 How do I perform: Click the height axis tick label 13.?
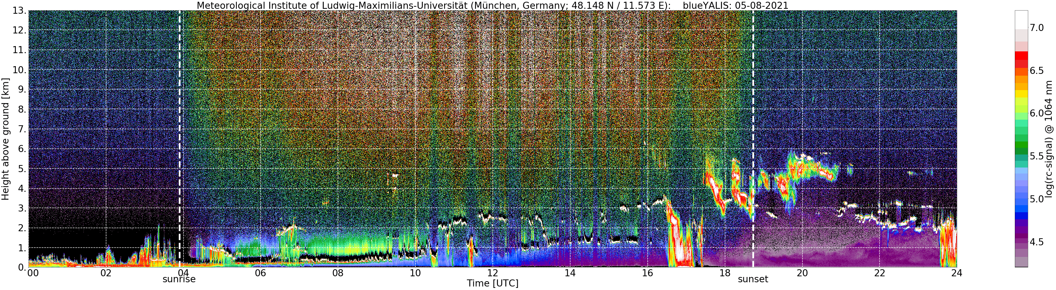(x=20, y=11)
